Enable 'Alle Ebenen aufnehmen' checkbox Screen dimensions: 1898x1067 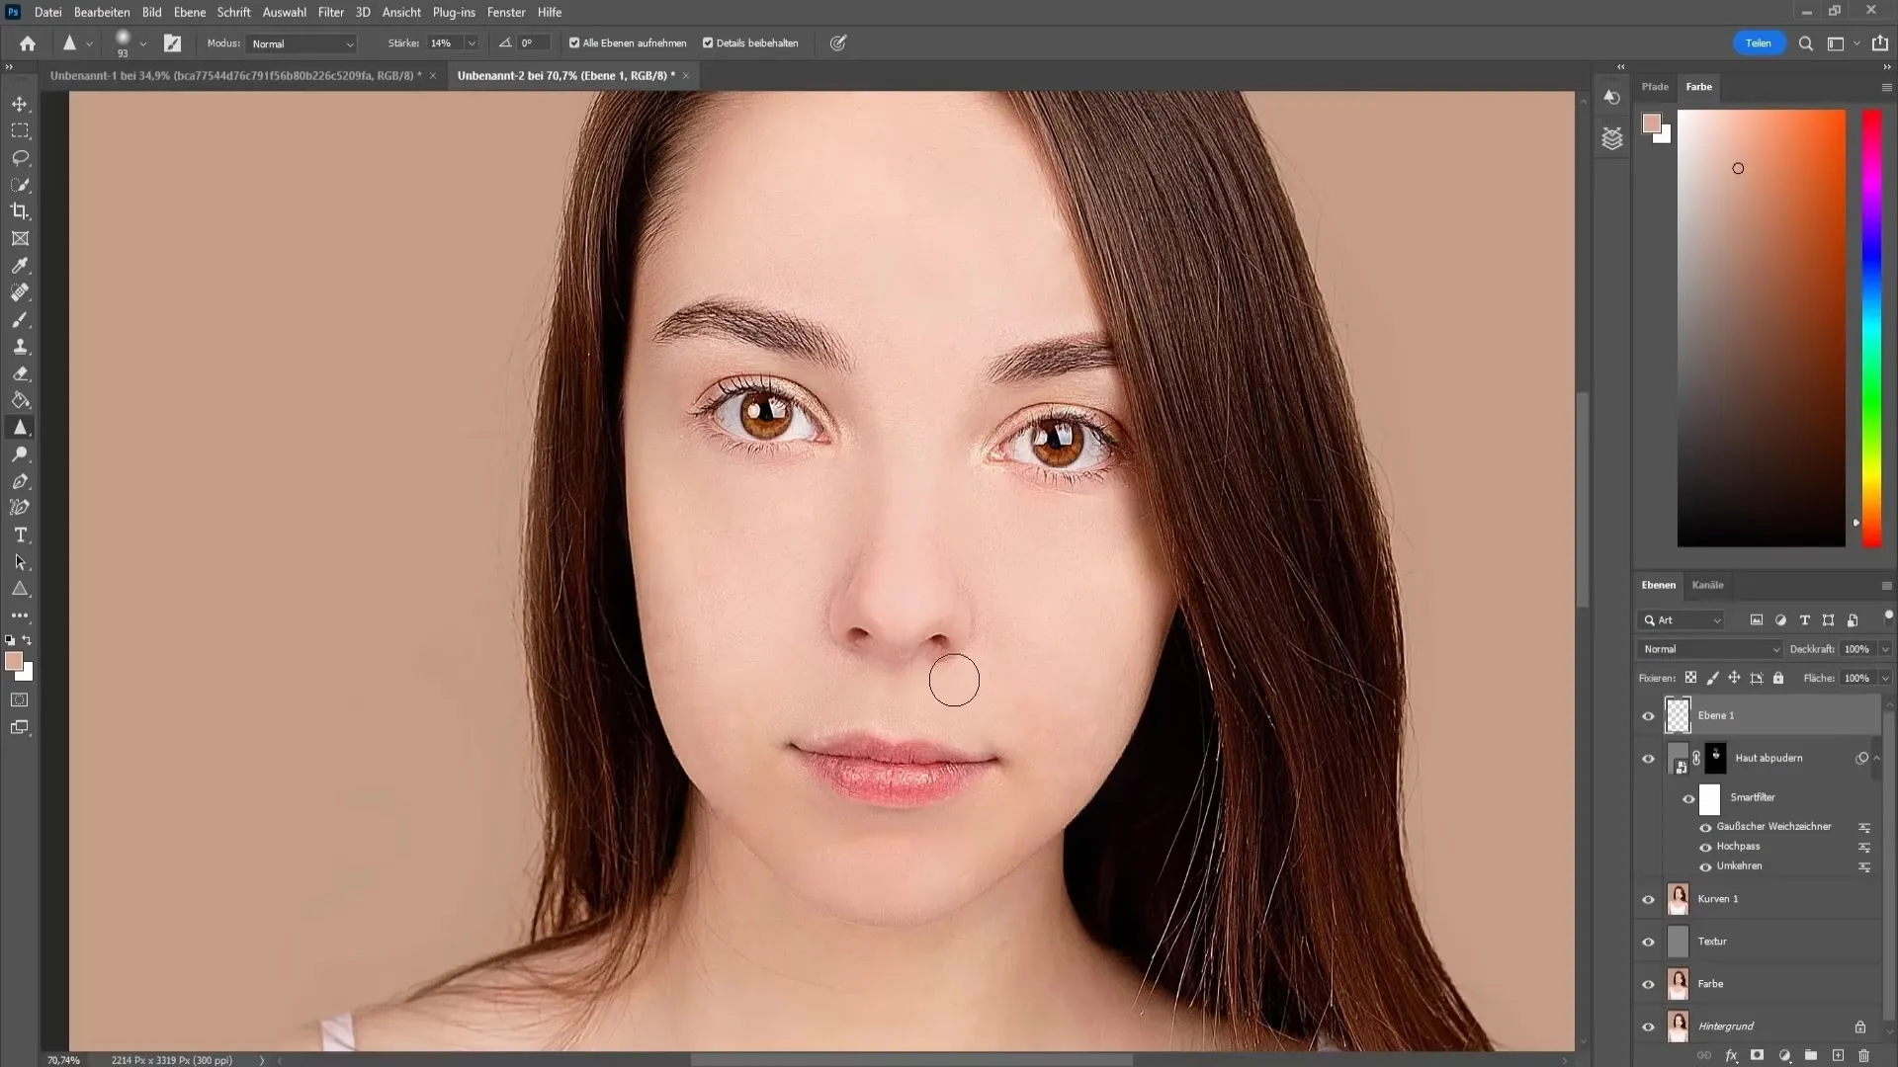click(575, 43)
